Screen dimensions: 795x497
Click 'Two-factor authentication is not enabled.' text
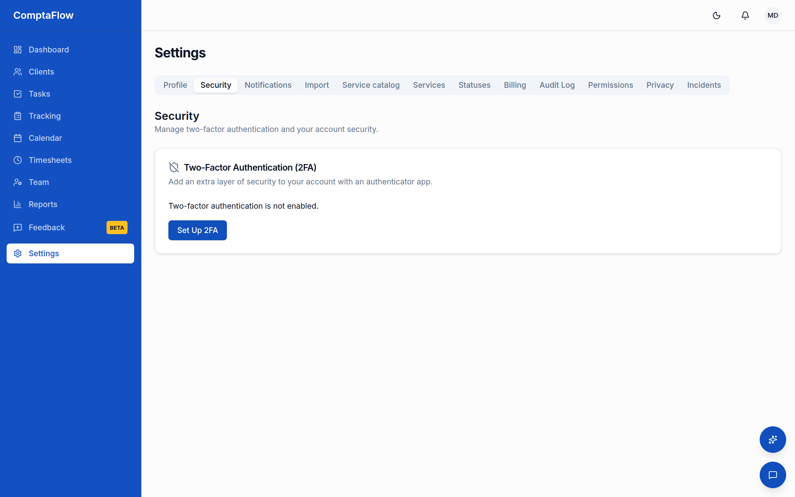point(243,206)
